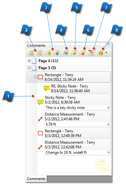Viewport: 126px width, 185px height.
Task: Click the Reply to comment icon
Action: (x=65, y=53)
